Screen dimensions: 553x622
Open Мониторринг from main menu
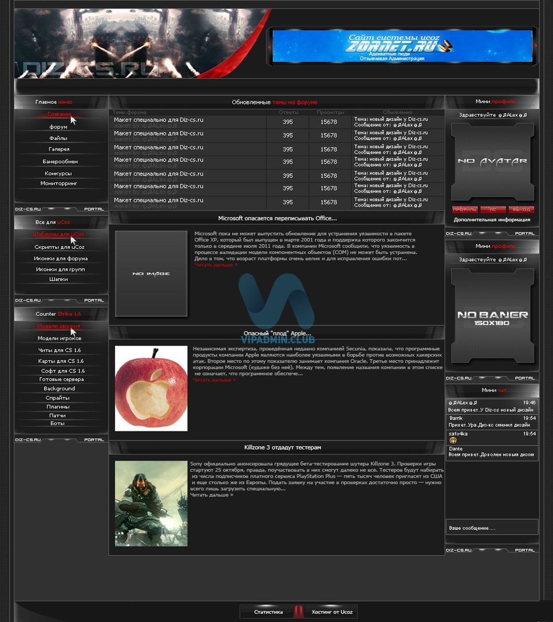pos(59,183)
